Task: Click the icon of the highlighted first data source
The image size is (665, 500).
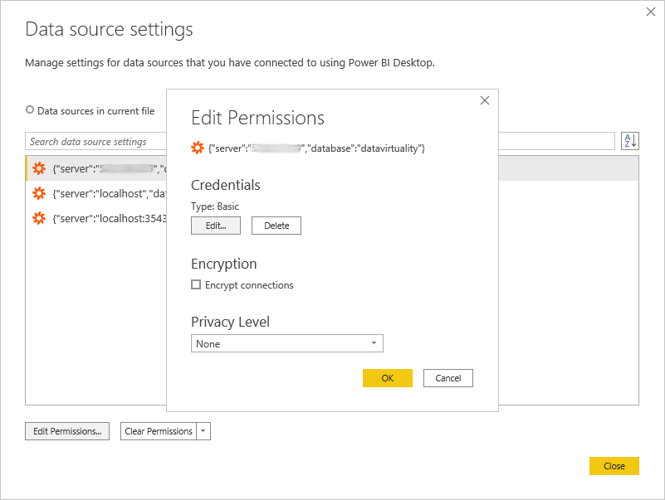Action: (x=39, y=169)
